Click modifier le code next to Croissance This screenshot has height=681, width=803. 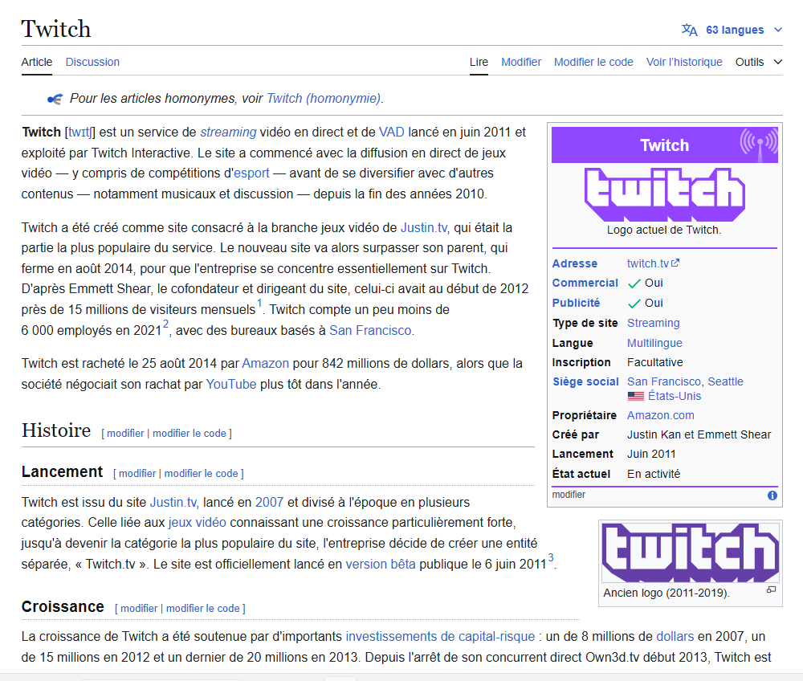click(x=203, y=608)
